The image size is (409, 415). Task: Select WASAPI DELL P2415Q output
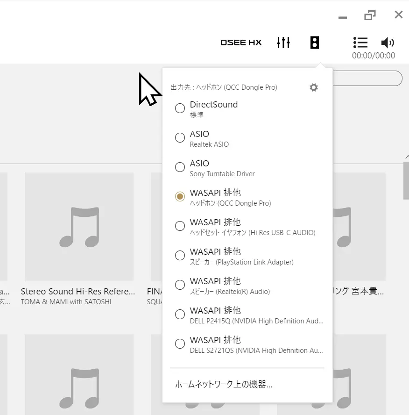click(180, 315)
